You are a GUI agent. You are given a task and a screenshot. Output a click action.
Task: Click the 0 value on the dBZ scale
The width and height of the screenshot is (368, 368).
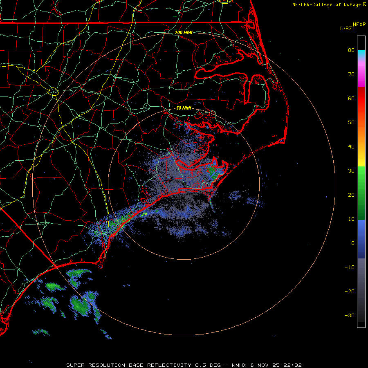(353, 243)
